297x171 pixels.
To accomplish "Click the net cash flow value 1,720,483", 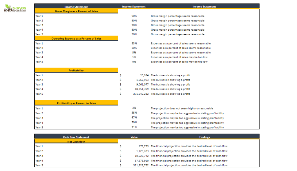I will pos(142,151).
